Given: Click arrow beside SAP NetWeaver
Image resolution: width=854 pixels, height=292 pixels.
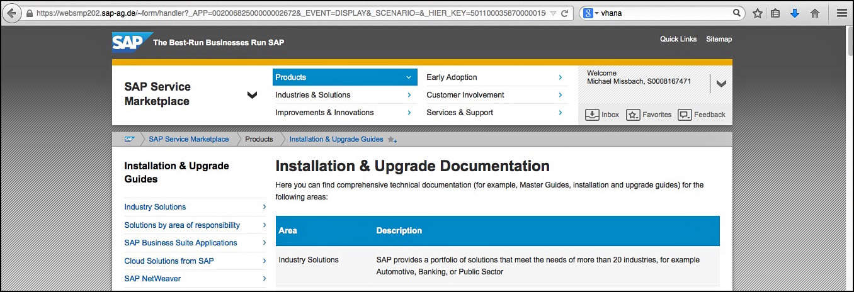Looking at the screenshot, I should click(x=264, y=279).
